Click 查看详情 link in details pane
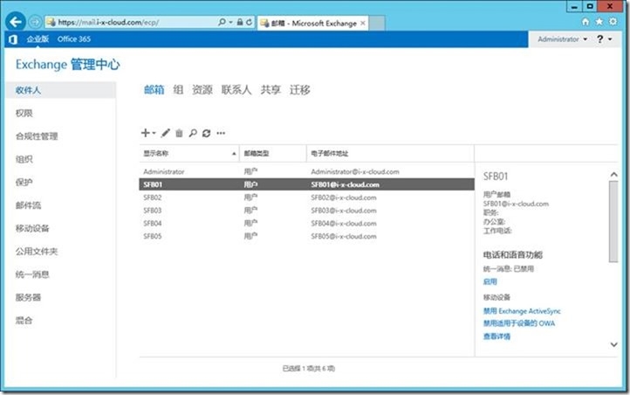Image resolution: width=630 pixels, height=395 pixels. pos(496,336)
